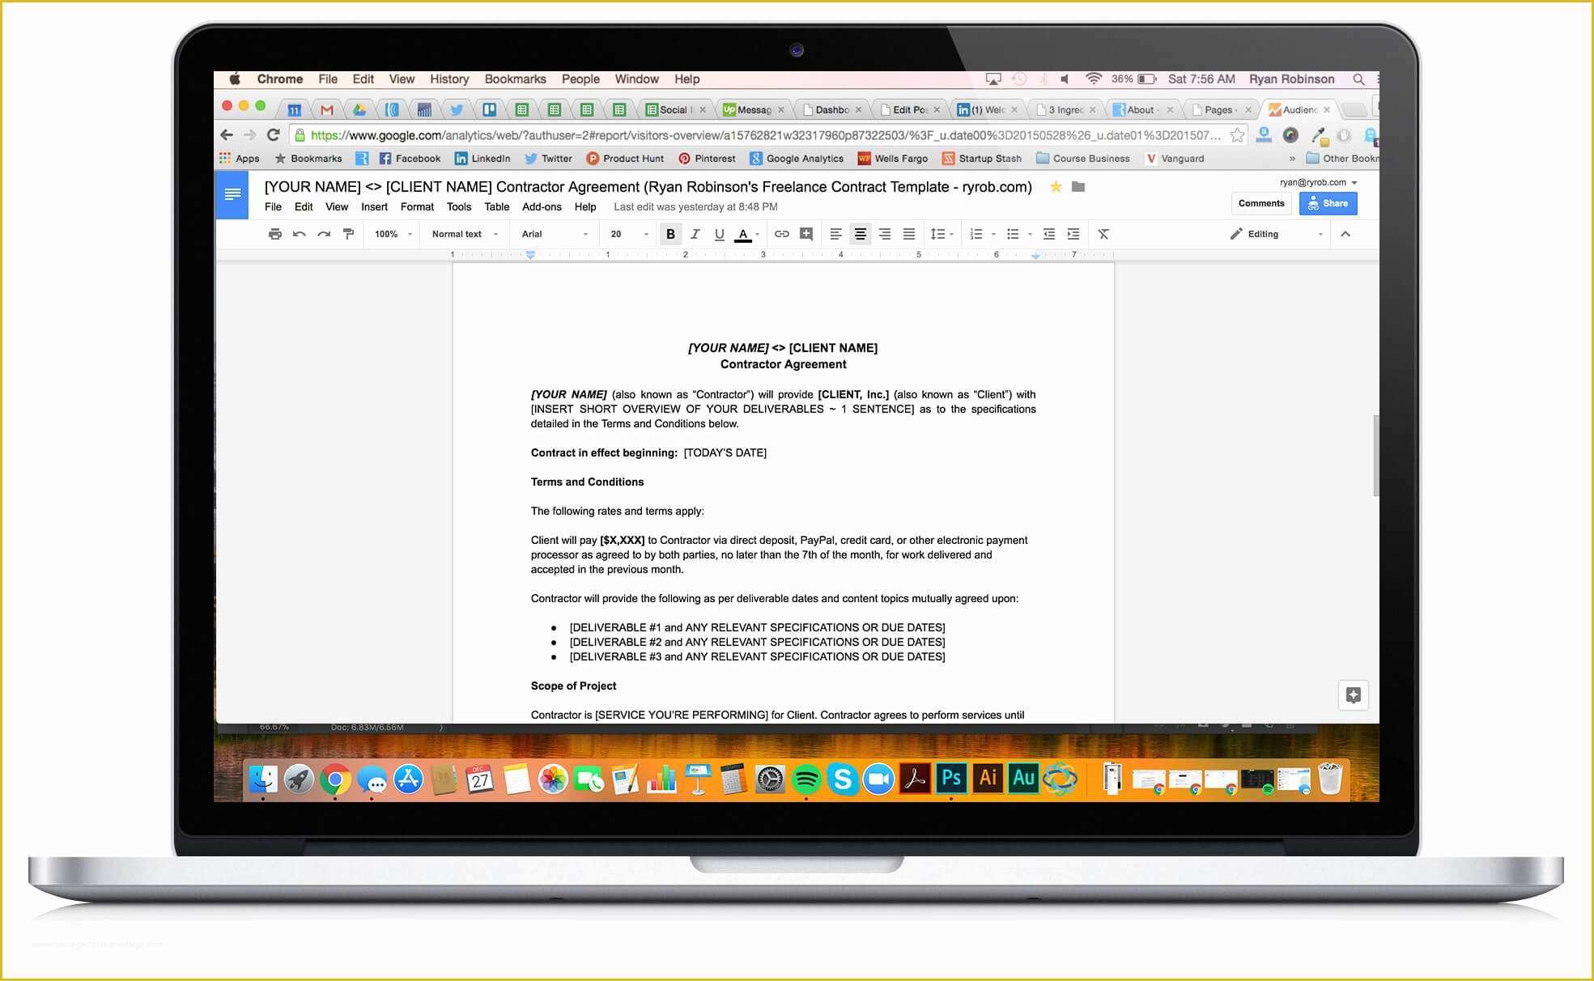The height and width of the screenshot is (981, 1594).
Task: Set center text alignment
Action: tap(860, 234)
